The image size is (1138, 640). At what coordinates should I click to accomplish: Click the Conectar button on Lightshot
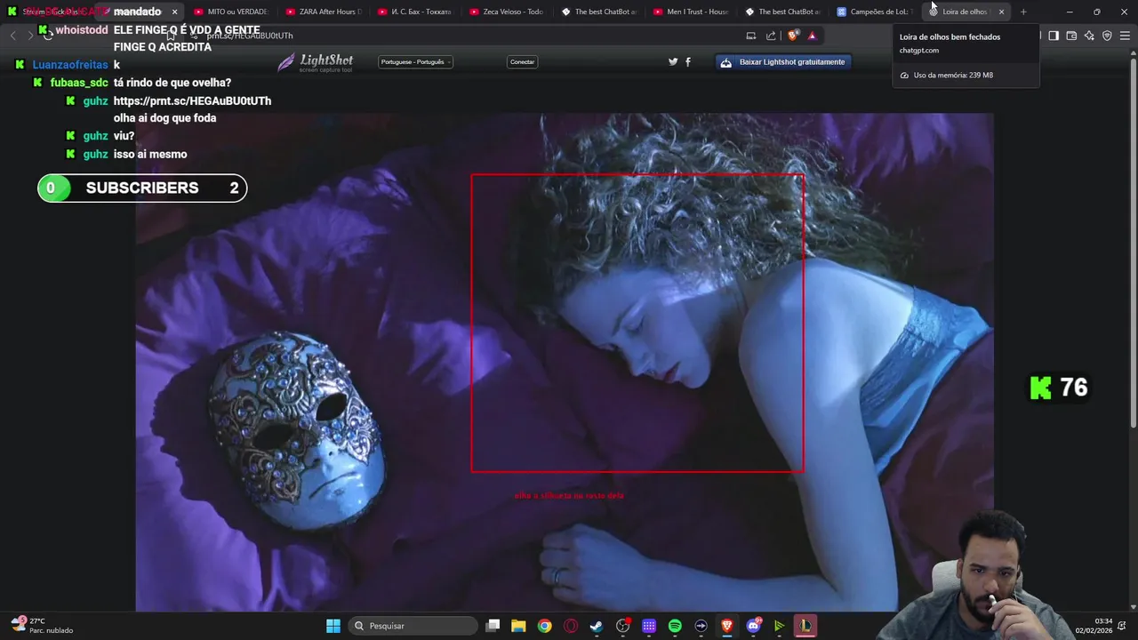click(522, 62)
